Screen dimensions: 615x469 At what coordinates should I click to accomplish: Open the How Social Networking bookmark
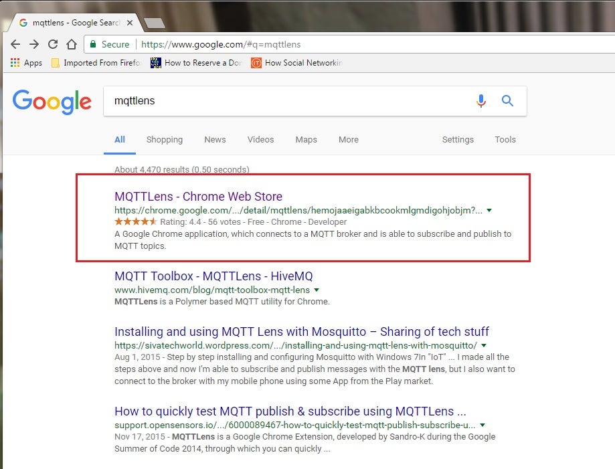pos(296,63)
